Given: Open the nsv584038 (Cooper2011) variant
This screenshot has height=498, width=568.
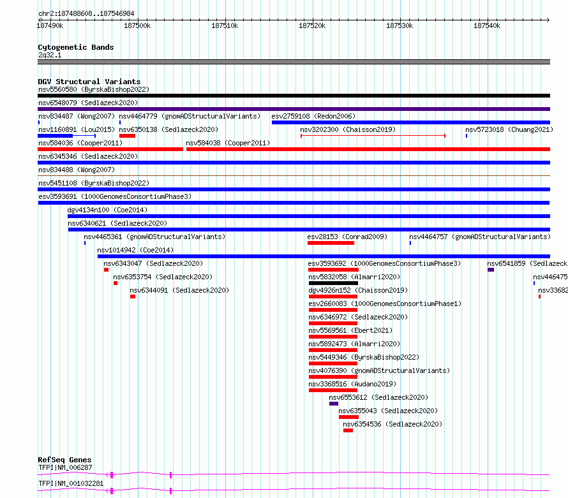Looking at the screenshot, I should pos(228,143).
